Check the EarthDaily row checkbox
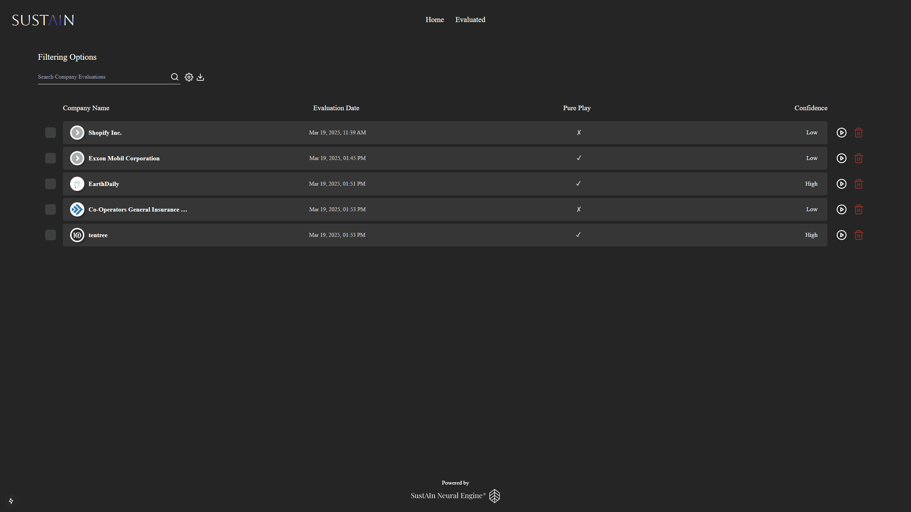Viewport: 911px width, 512px height. point(51,184)
